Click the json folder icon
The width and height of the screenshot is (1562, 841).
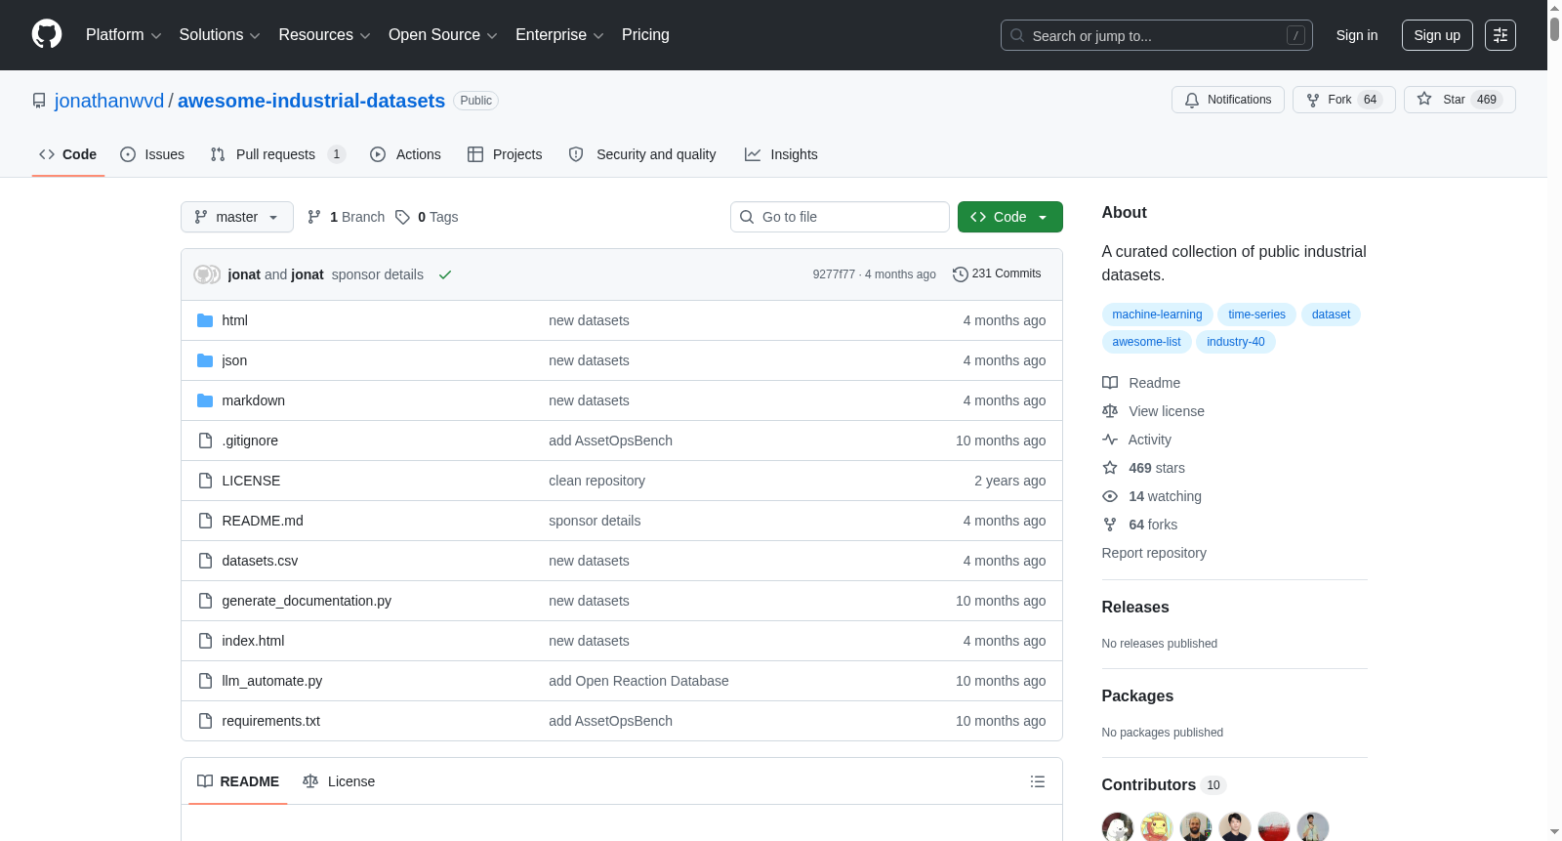coord(205,360)
